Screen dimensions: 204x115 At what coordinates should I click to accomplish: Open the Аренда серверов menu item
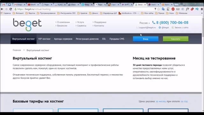(63, 39)
